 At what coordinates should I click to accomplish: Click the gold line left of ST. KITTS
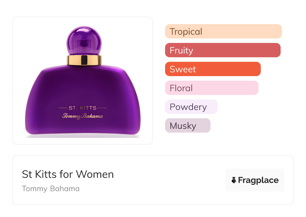(x=63, y=108)
